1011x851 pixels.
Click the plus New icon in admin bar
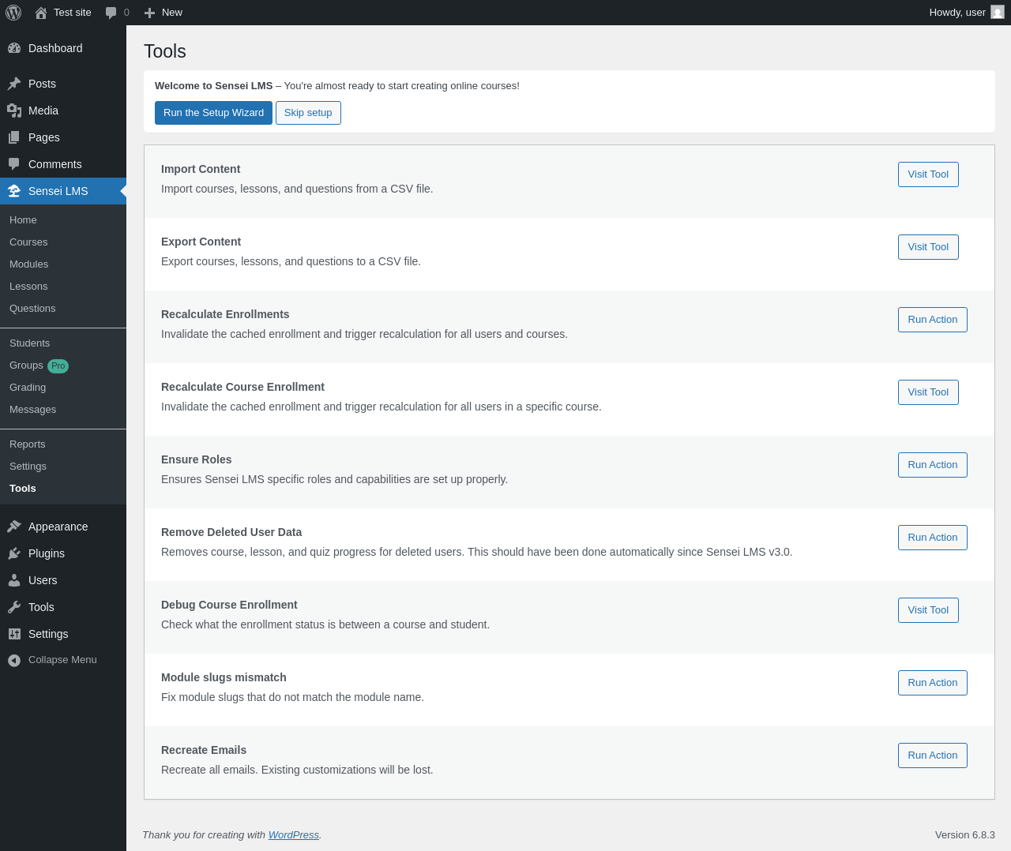[149, 13]
